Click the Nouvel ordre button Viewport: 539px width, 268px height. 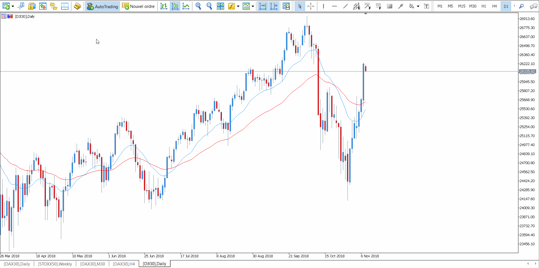point(138,6)
